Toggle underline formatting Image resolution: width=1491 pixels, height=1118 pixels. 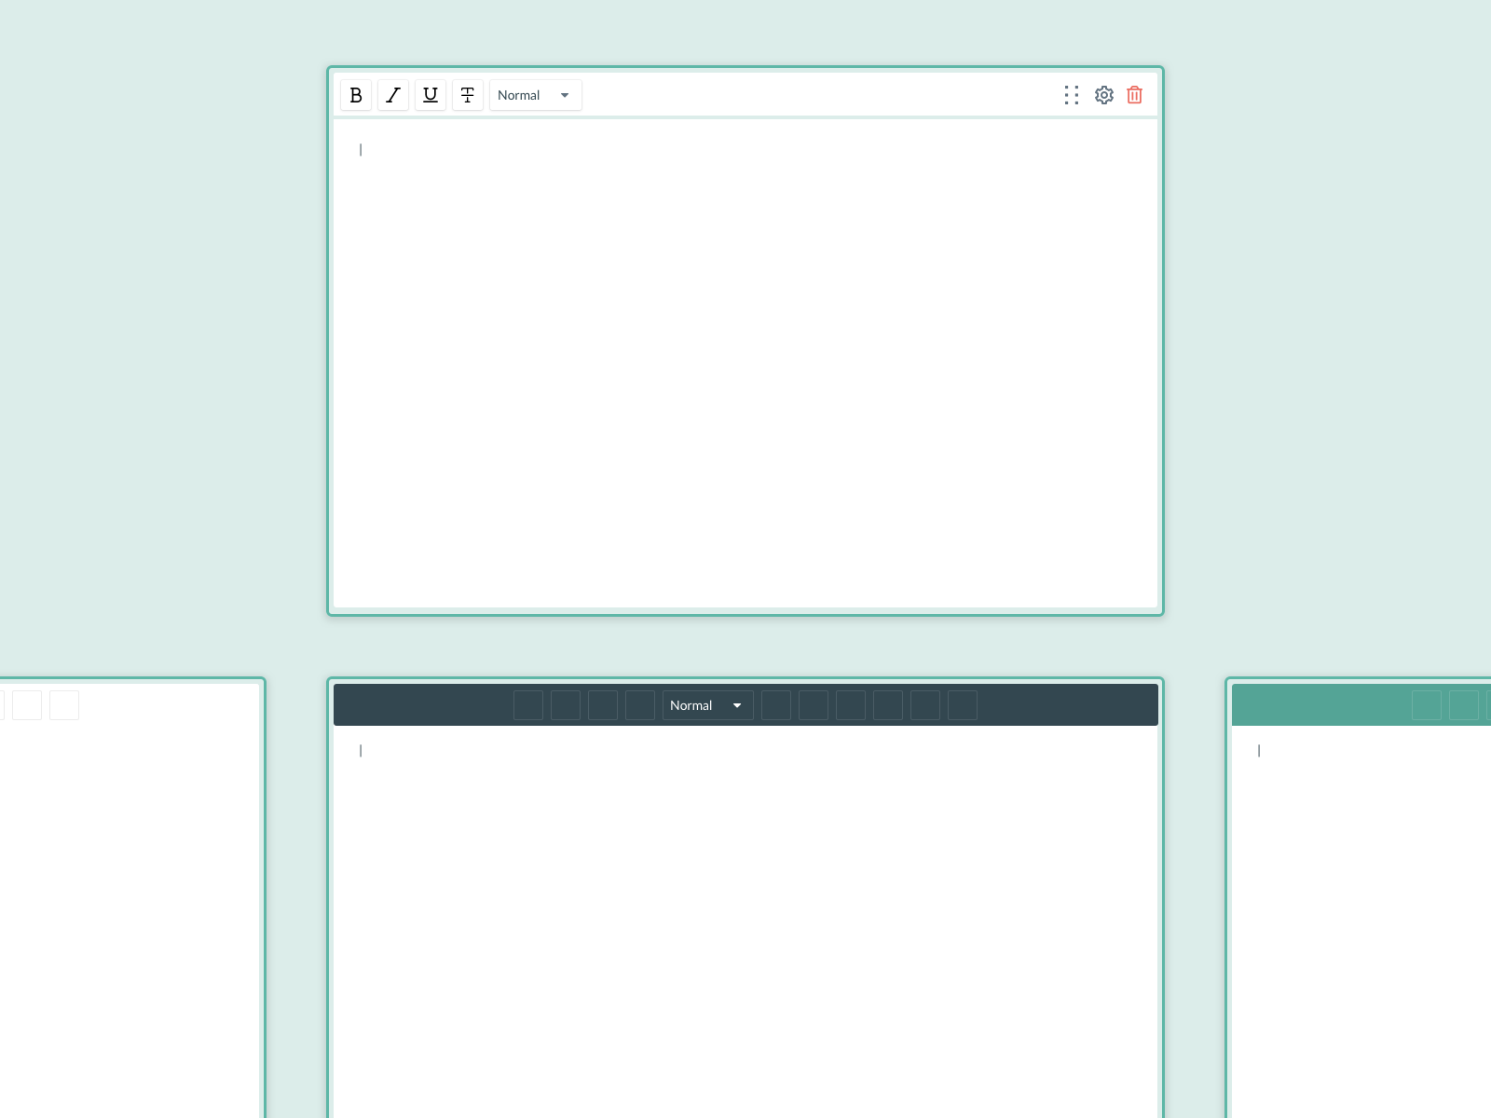coord(430,94)
